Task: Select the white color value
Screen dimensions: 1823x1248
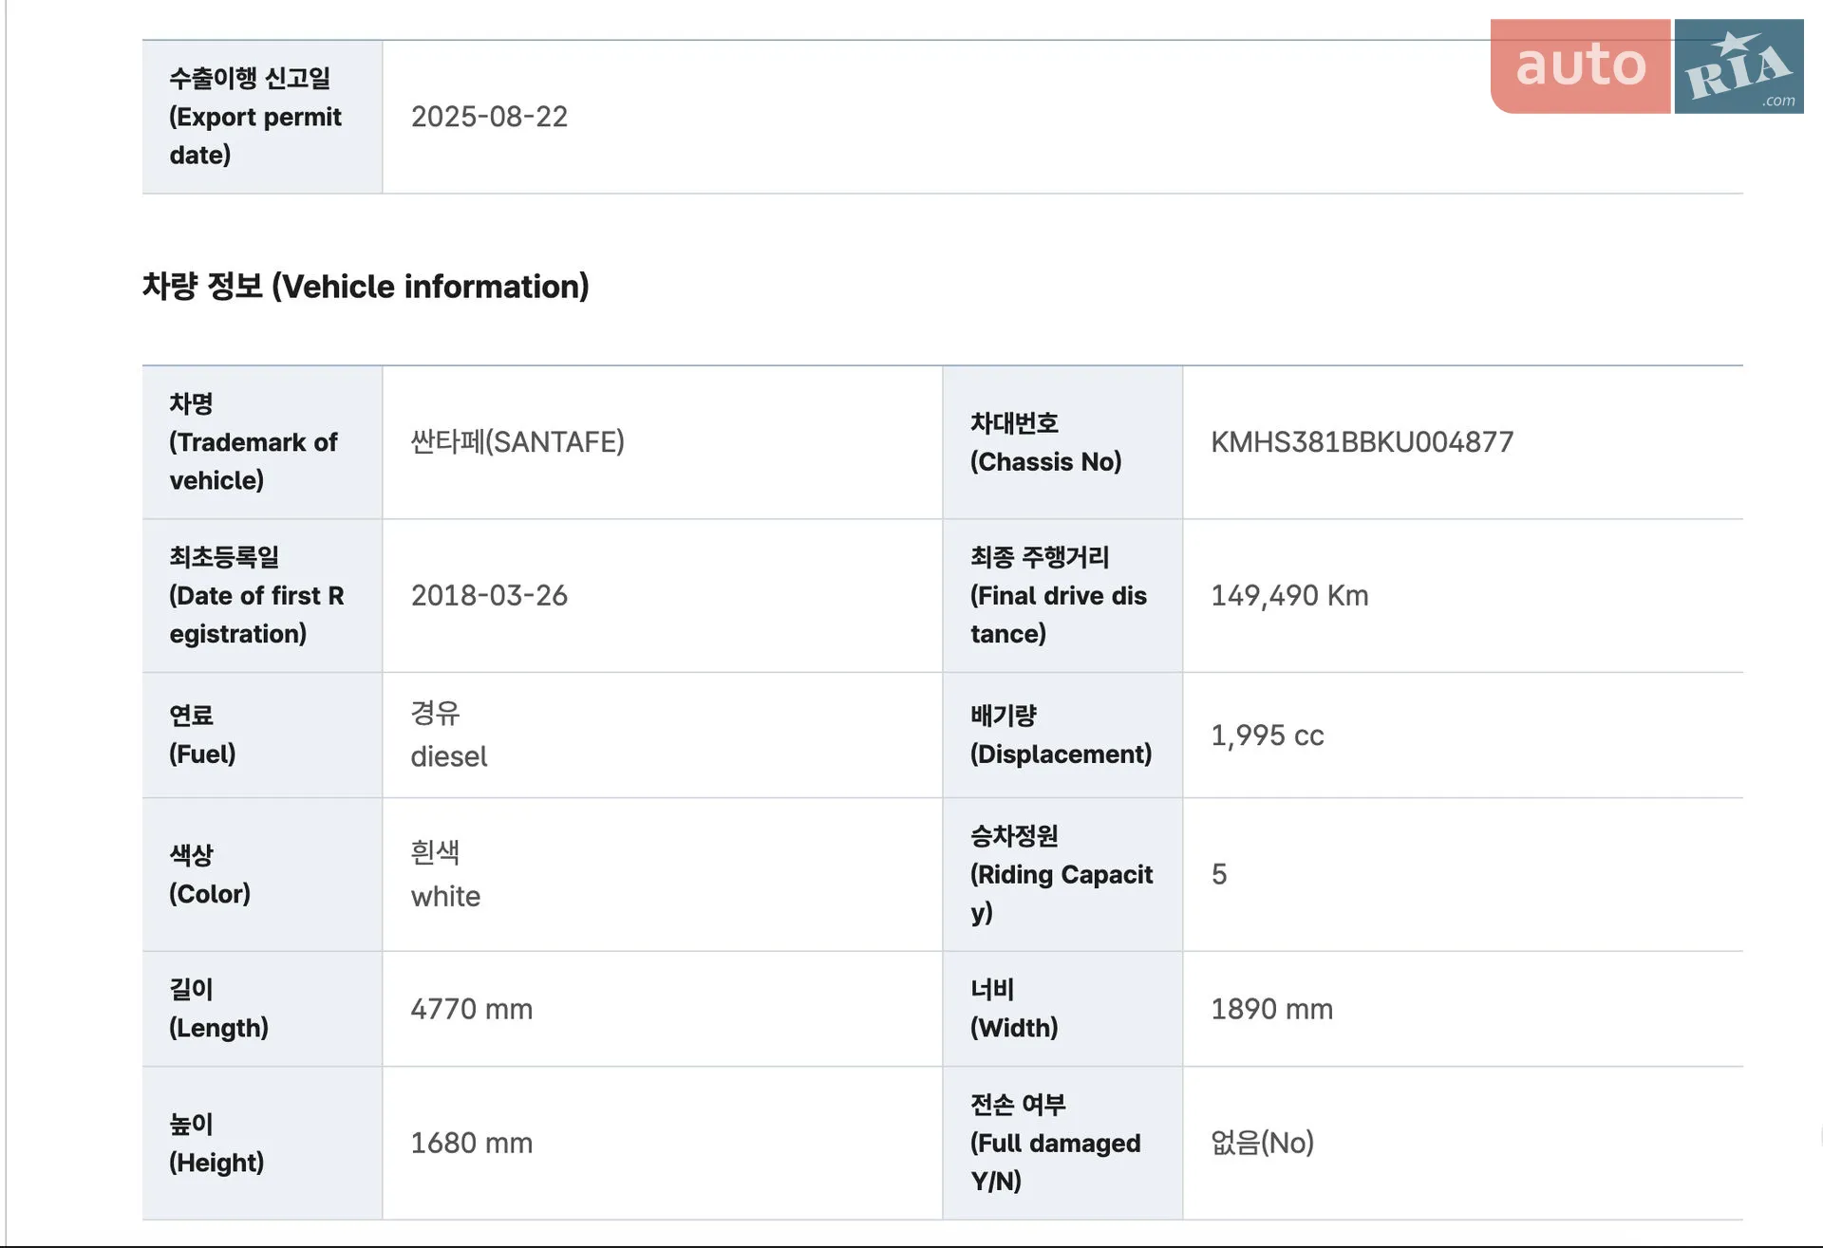Action: coord(445,896)
